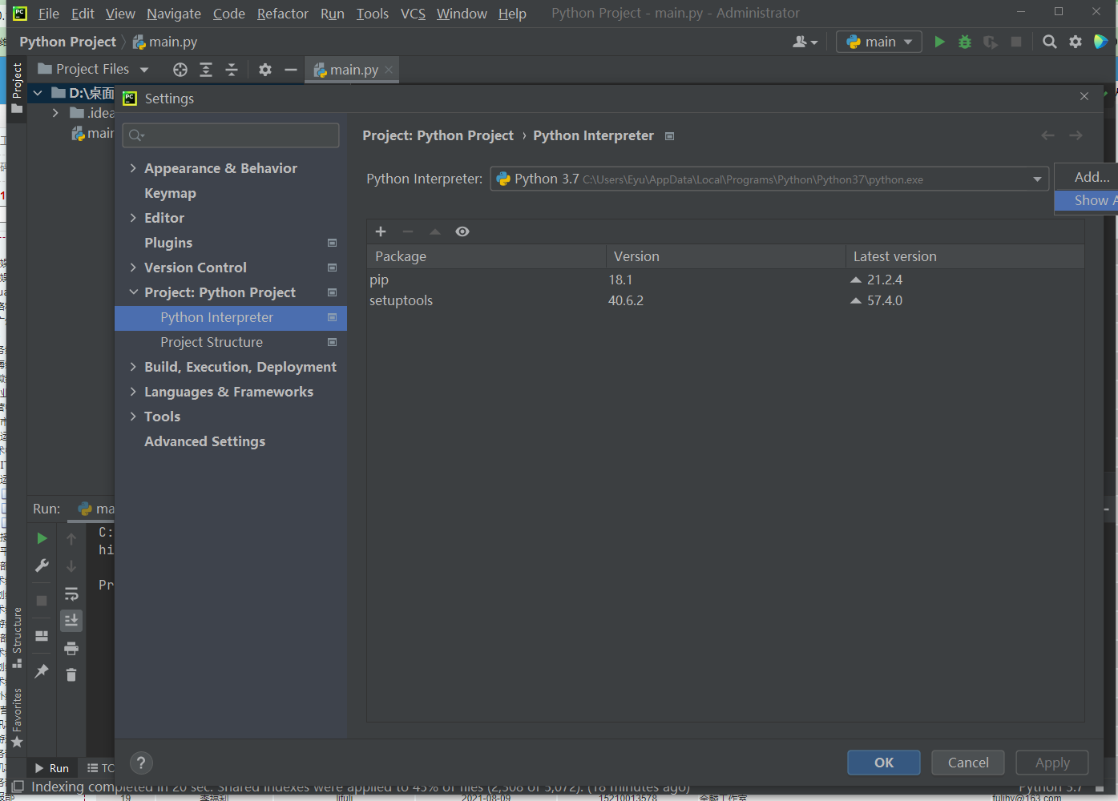Expand the Editor settings section

pos(133,218)
